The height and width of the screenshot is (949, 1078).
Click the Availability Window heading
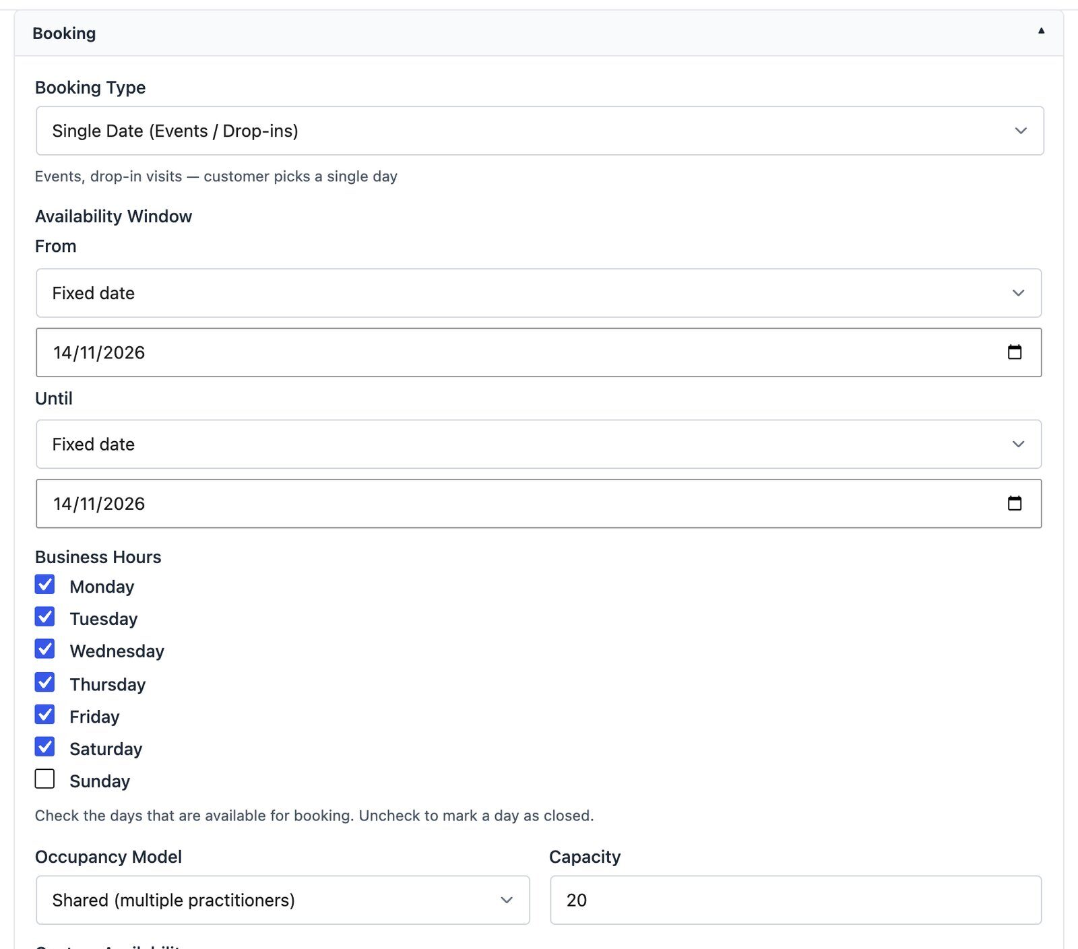[113, 216]
